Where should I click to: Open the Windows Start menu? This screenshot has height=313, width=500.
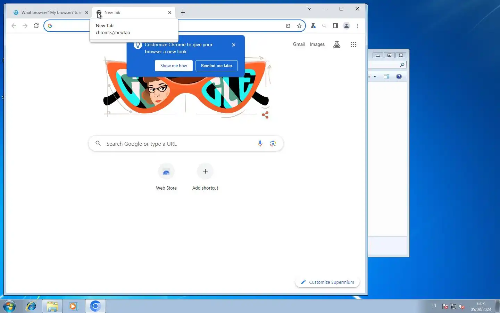click(x=9, y=306)
